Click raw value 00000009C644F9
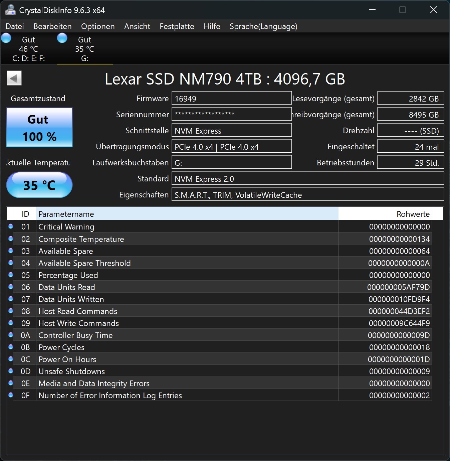Screen dimensions: 450x461 pos(399,323)
